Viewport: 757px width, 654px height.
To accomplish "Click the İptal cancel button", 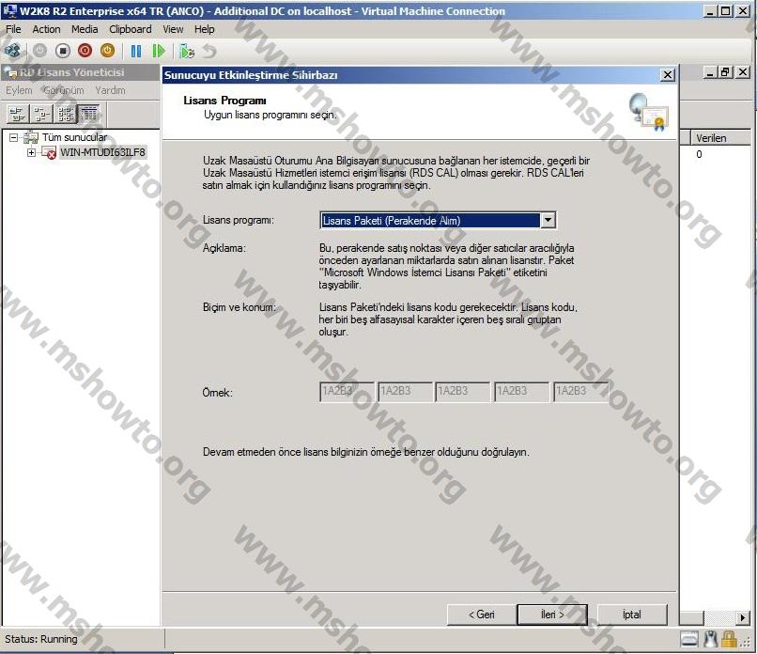I will point(632,615).
